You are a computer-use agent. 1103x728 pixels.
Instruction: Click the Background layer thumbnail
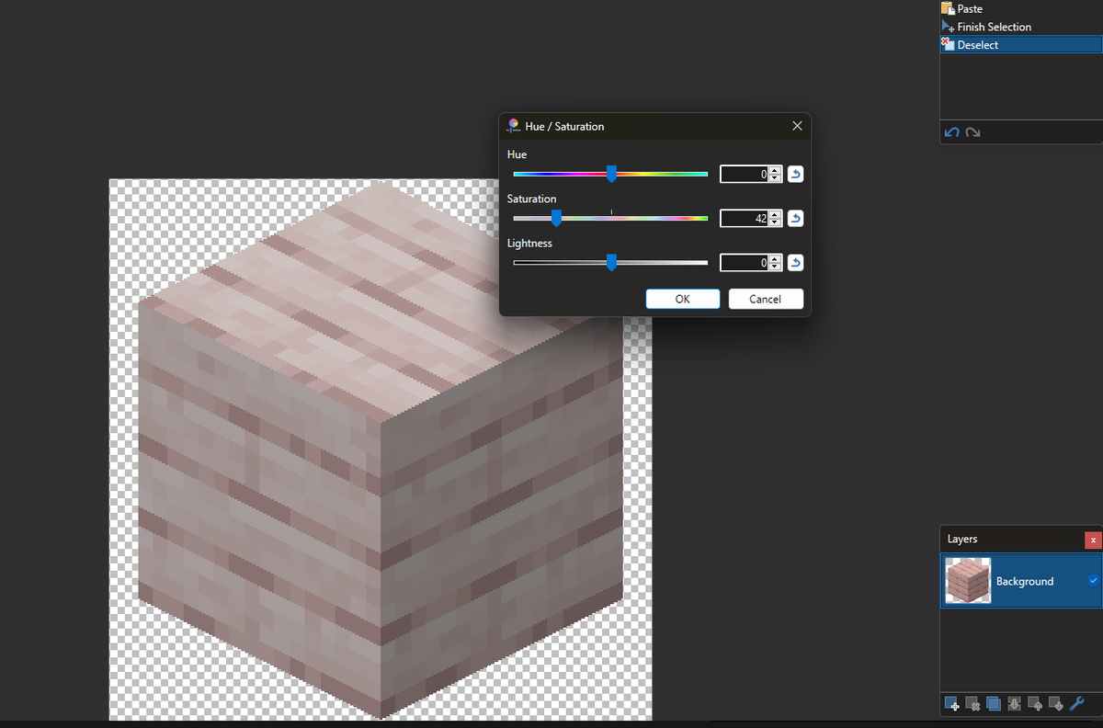tap(968, 581)
